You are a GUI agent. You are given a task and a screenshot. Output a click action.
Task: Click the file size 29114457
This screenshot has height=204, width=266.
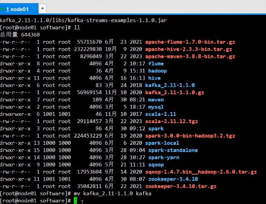(89, 121)
